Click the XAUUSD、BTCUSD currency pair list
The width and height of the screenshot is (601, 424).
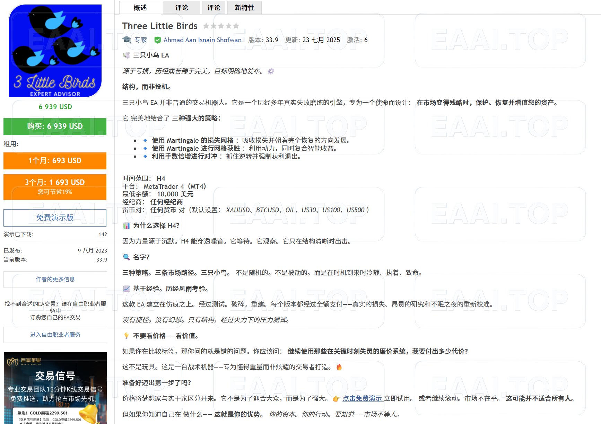[x=295, y=210]
